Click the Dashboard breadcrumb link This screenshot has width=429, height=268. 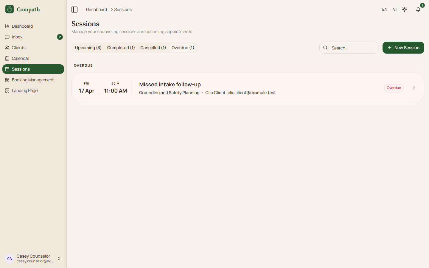coord(96,10)
